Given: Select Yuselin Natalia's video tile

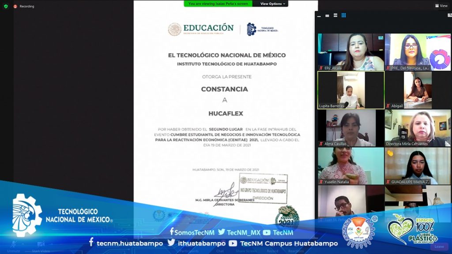Looking at the screenshot, I should pos(351,166).
